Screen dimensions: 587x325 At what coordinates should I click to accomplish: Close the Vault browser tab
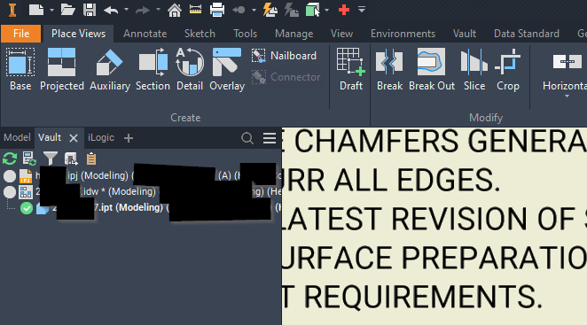[x=74, y=138]
